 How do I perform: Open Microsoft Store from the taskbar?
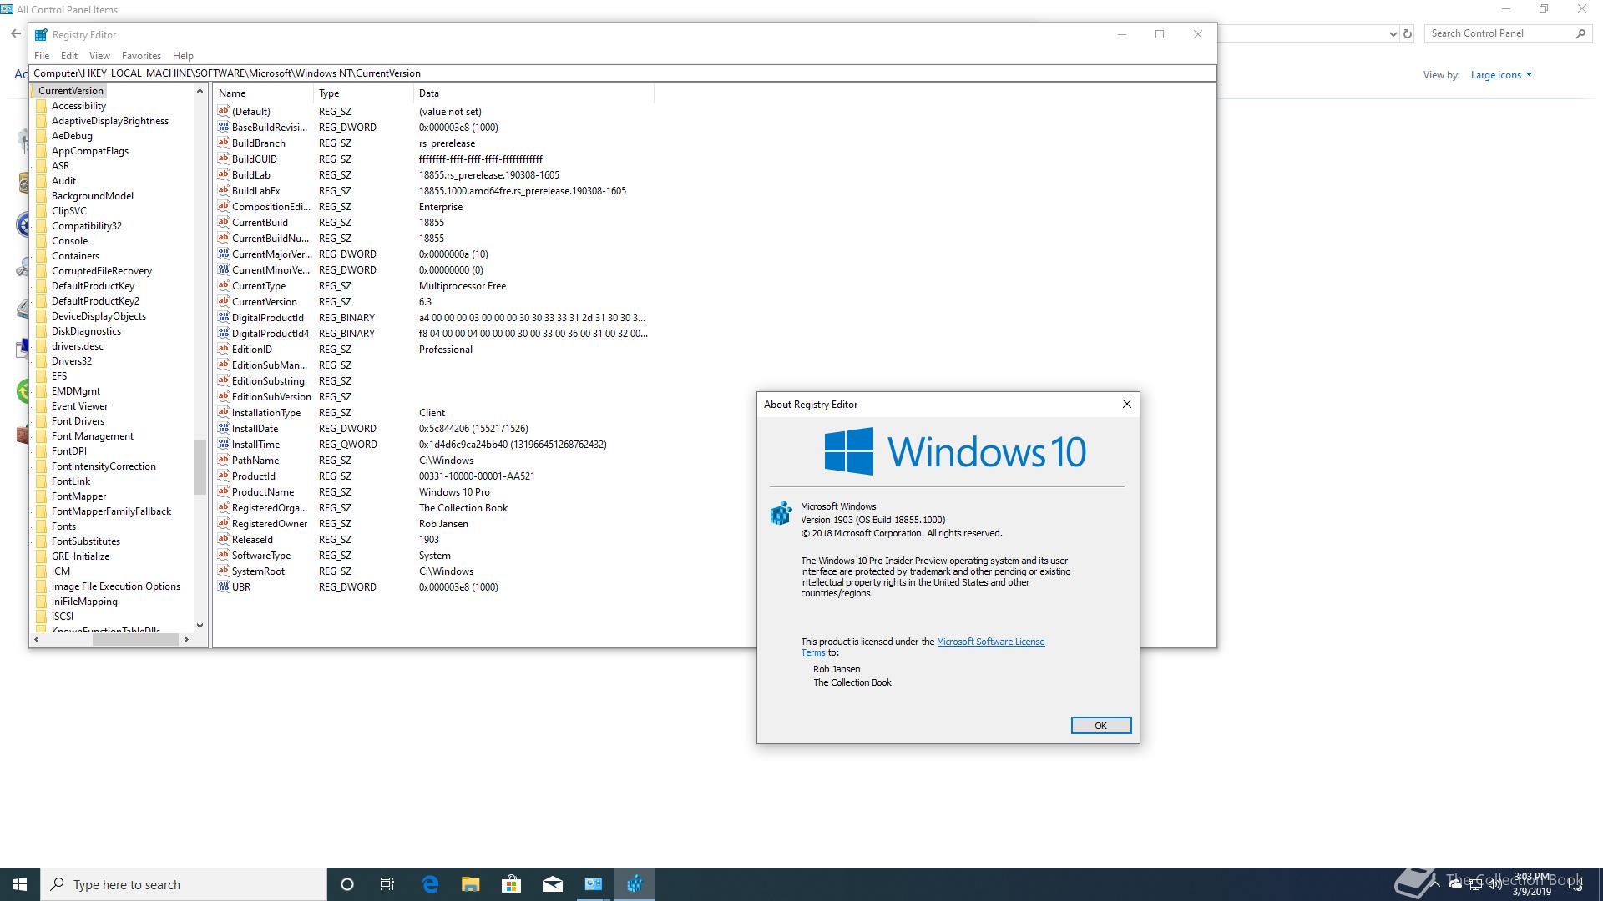coord(511,884)
